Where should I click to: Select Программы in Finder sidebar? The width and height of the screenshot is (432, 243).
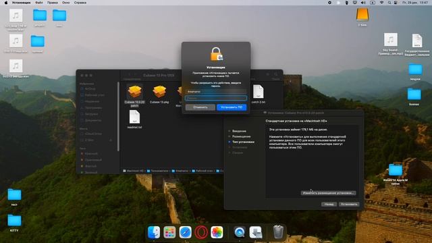coord(93,108)
